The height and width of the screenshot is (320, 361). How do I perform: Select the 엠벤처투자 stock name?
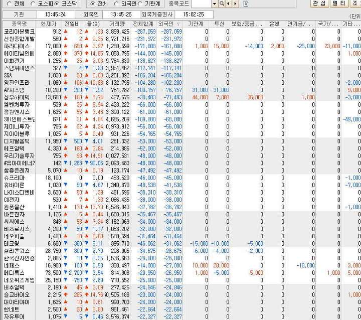(x=17, y=105)
